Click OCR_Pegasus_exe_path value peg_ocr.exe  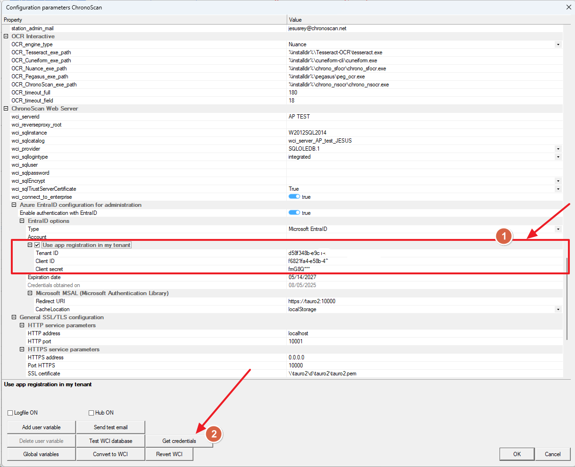327,76
